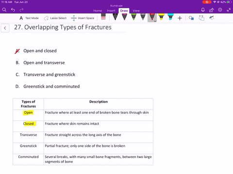Tap answer 'Transverse and greenstick'
The height and width of the screenshot is (174, 233).
click(50, 74)
